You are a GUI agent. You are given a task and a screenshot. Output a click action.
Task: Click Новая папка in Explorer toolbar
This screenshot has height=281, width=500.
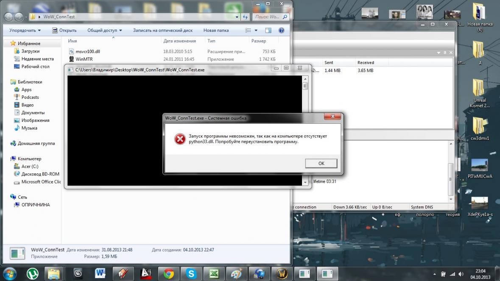(x=216, y=31)
